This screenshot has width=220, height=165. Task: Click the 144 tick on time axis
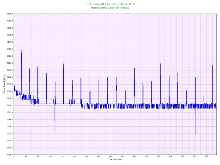(50, 156)
